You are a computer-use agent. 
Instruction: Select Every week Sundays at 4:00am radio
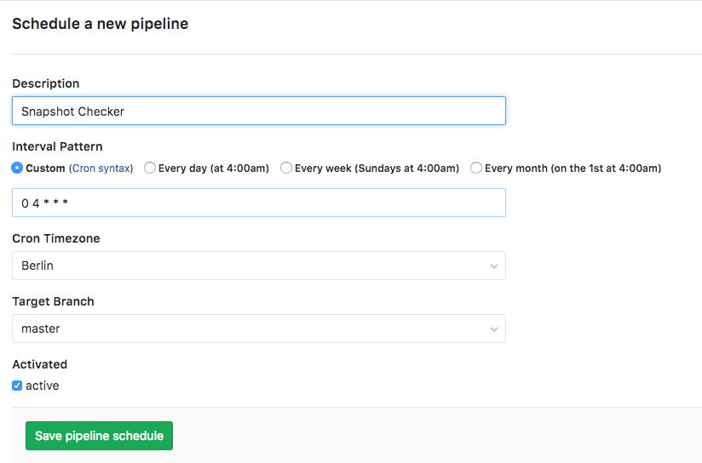pyautogui.click(x=286, y=169)
